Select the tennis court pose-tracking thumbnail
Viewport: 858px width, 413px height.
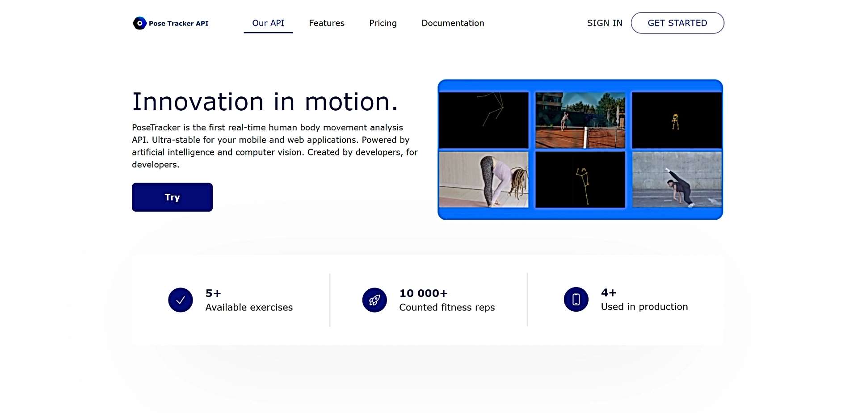(580, 120)
